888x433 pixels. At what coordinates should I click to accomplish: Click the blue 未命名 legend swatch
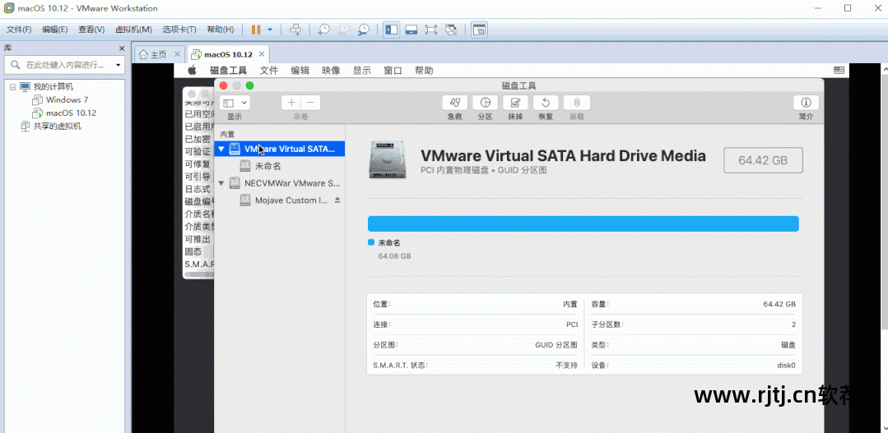[x=371, y=242]
